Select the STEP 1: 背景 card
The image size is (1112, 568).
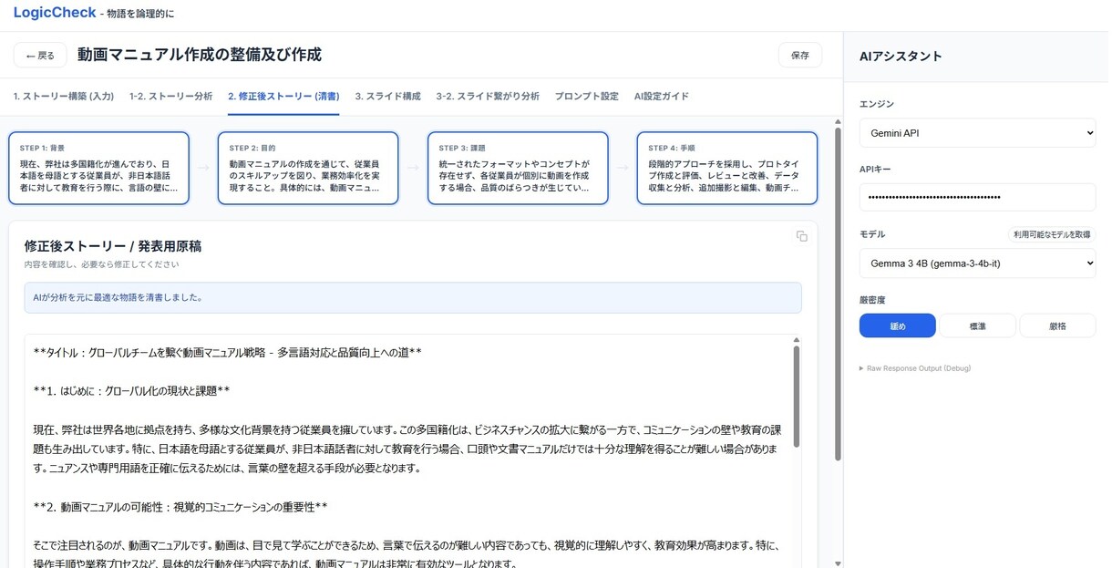coord(98,169)
